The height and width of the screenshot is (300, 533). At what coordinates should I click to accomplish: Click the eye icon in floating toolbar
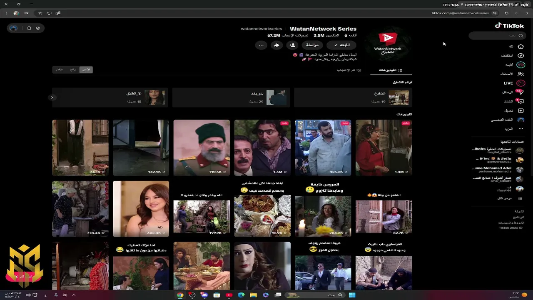point(38,28)
